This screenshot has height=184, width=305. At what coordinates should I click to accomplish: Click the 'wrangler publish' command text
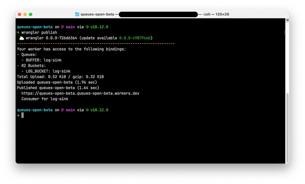pos(39,33)
